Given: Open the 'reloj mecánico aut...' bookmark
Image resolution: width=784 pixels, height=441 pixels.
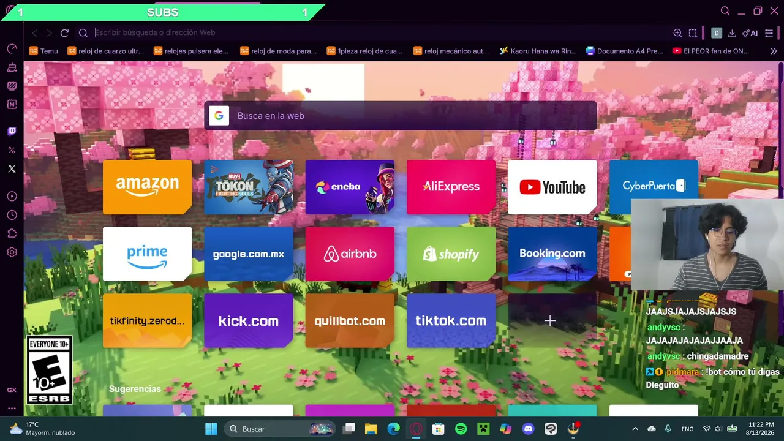Looking at the screenshot, I should (452, 51).
